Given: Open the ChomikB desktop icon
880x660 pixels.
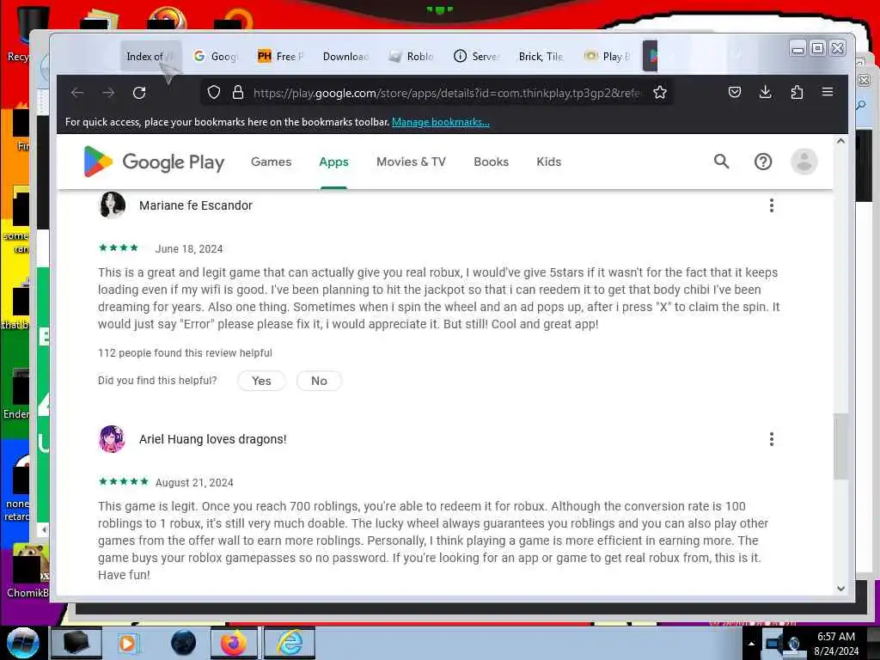Looking at the screenshot, I should (27, 571).
